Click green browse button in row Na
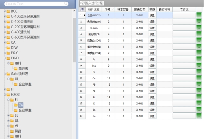The height and width of the screenshot is (139, 204). pos(199,66)
